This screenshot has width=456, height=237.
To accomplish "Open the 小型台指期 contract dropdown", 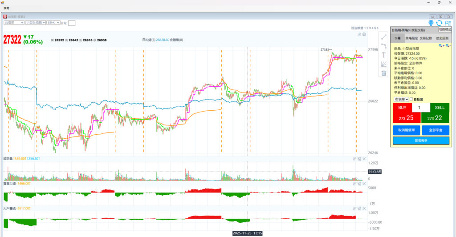I will (35, 23).
